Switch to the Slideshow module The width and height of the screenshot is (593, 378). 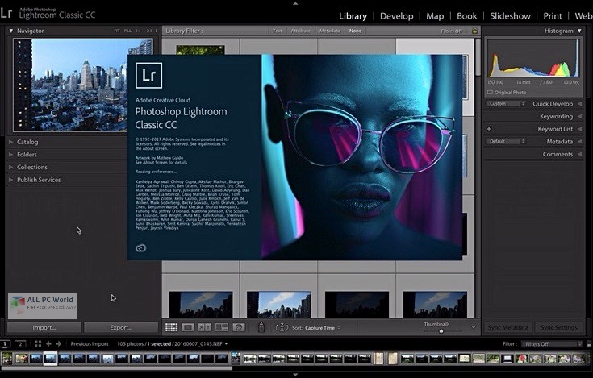click(510, 16)
